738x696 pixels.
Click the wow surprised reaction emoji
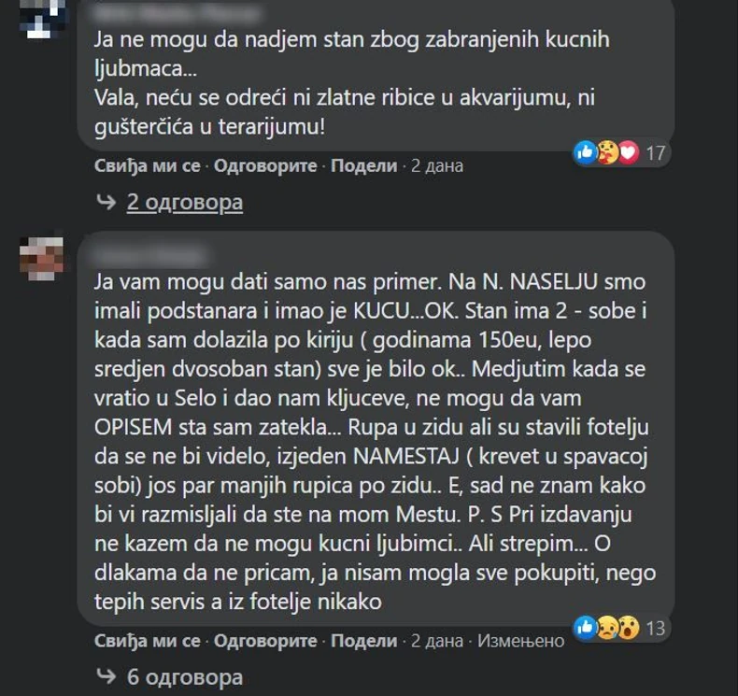[627, 626]
